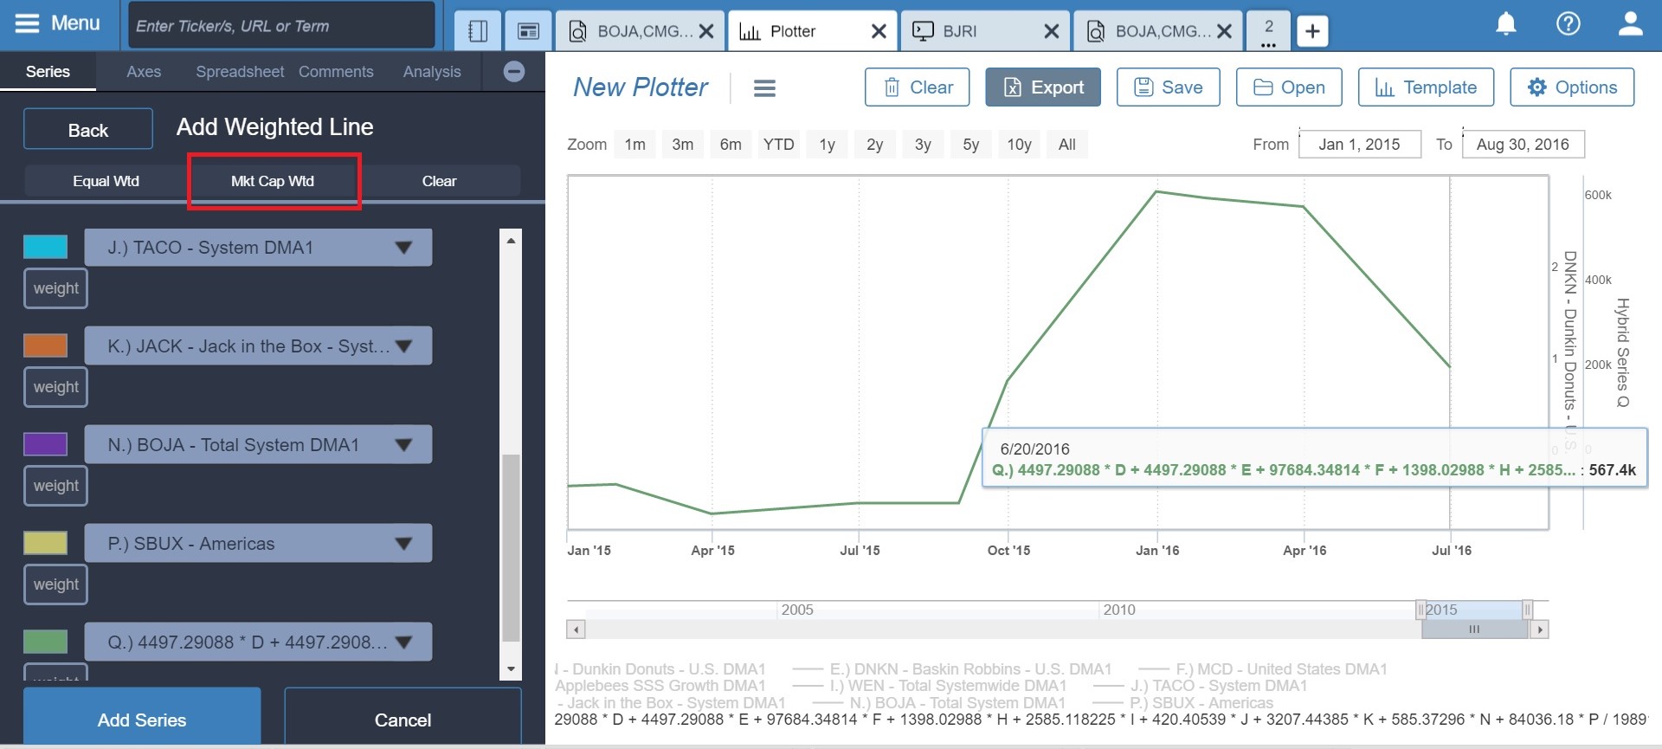Click Clear in weighting options
The height and width of the screenshot is (749, 1662).
(x=439, y=181)
